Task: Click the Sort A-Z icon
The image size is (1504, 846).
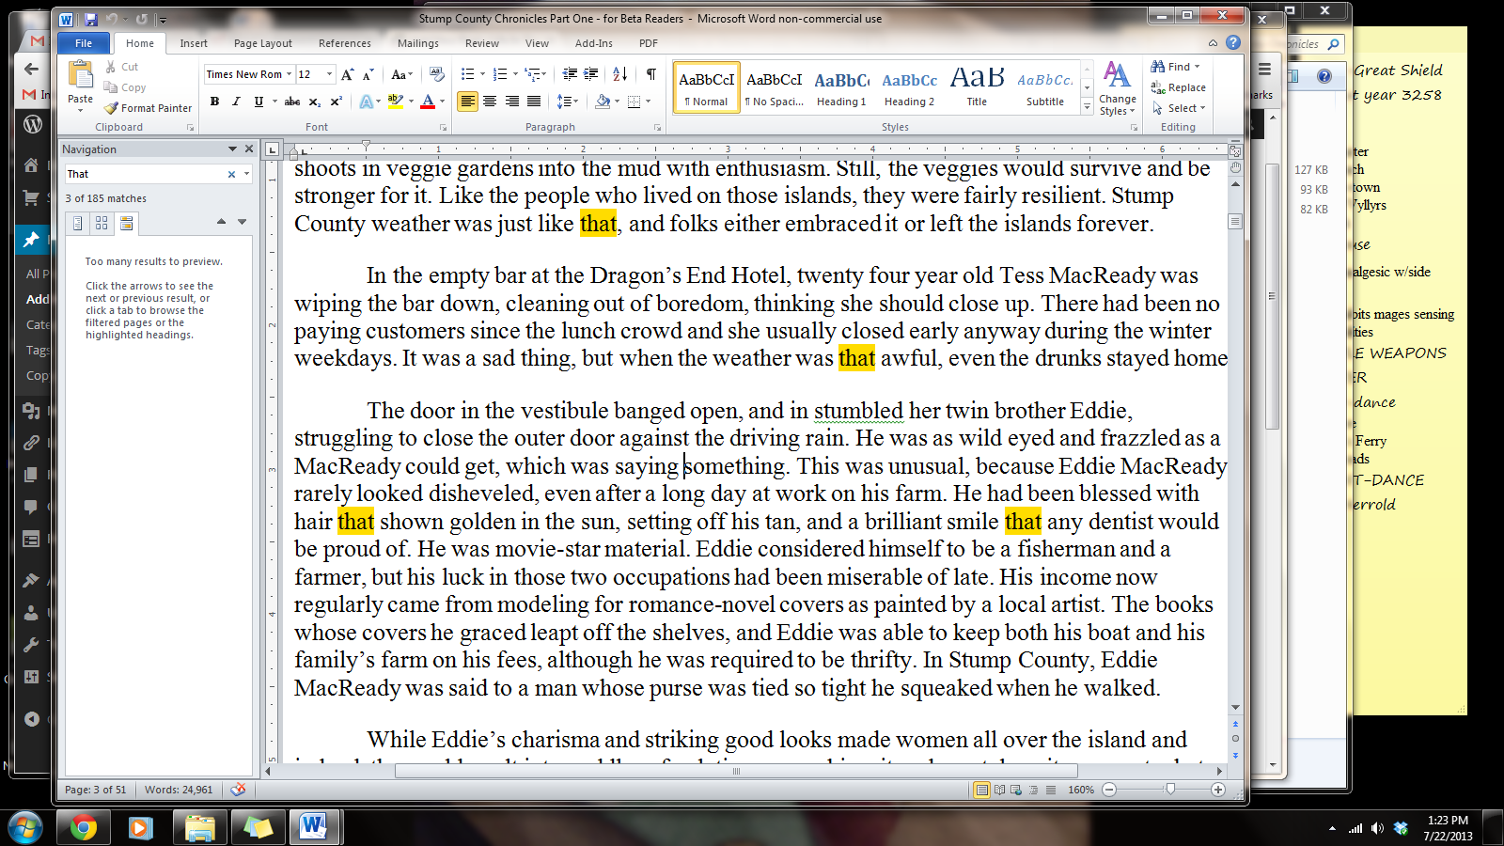Action: (619, 74)
